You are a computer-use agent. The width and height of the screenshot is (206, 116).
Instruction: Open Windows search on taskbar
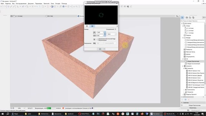click(x=8, y=114)
